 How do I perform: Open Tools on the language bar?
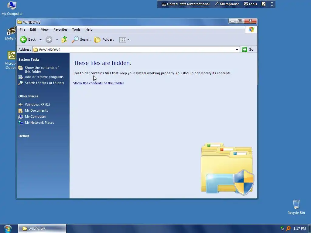tap(250, 4)
